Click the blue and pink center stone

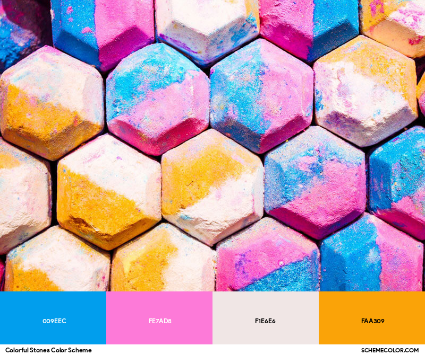[262, 95]
